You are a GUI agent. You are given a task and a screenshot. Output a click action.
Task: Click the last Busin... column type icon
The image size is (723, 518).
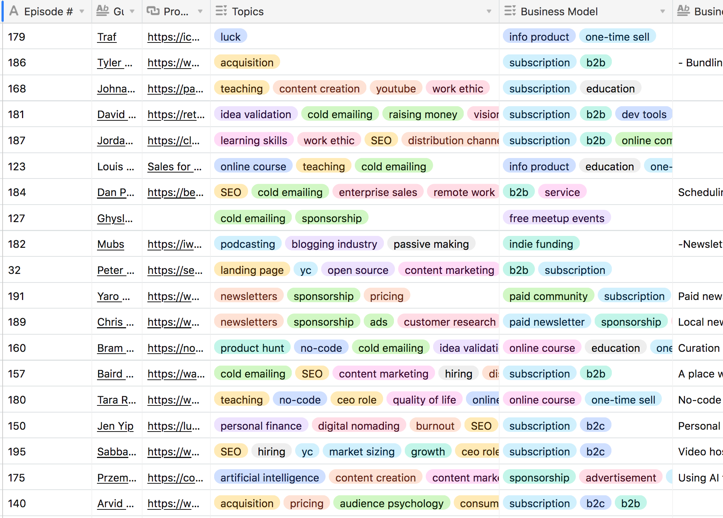coord(683,11)
